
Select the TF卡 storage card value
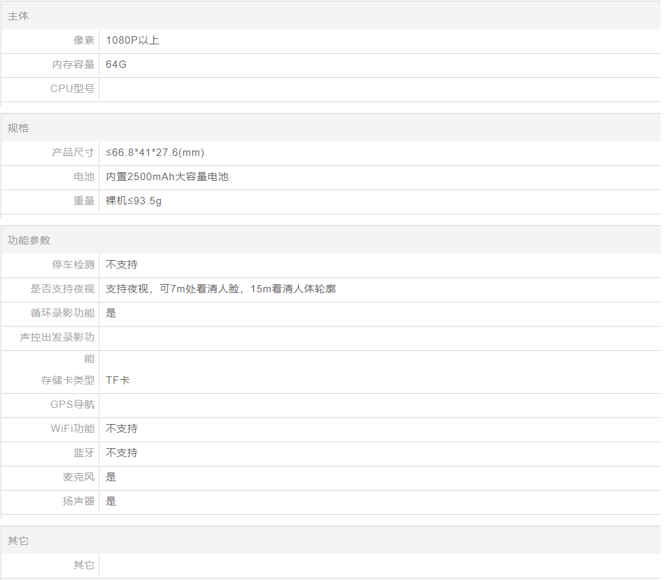pos(118,380)
